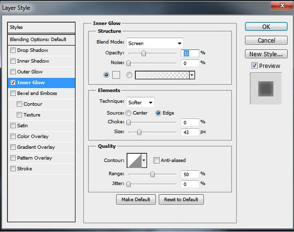The width and height of the screenshot is (294, 232).
Task: Open the gradient picker dropdown arrow
Action: point(192,75)
